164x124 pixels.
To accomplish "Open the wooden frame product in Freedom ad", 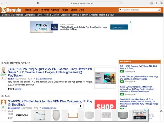I will (x=73, y=115).
